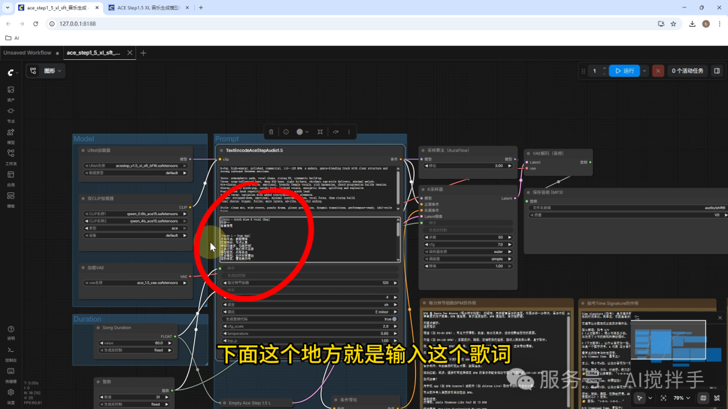This screenshot has width=728, height=409.
Task: Collapse the UNet加载器 node via its dot
Action: click(83, 151)
